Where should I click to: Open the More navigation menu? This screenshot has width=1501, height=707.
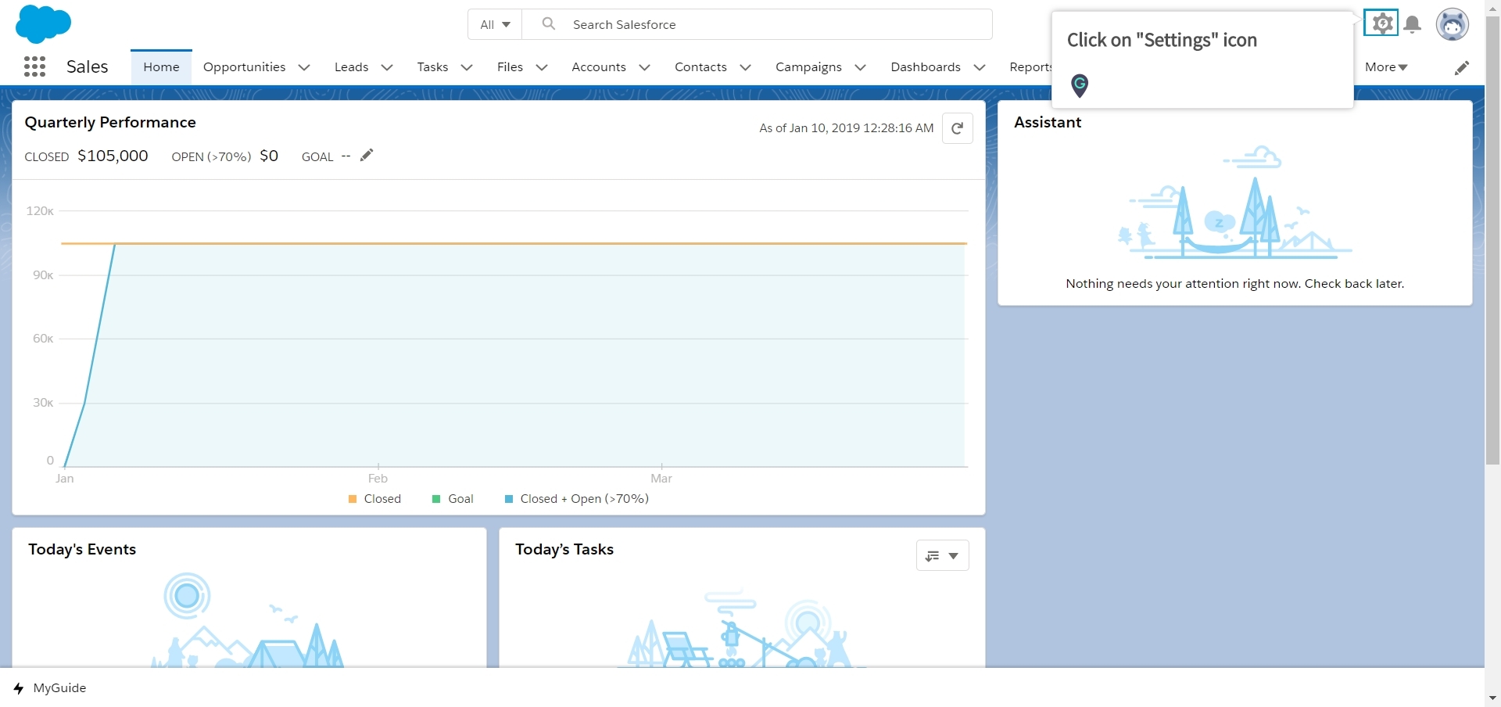(1386, 67)
